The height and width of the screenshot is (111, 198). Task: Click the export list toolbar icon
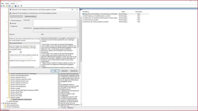[x=12, y=6]
